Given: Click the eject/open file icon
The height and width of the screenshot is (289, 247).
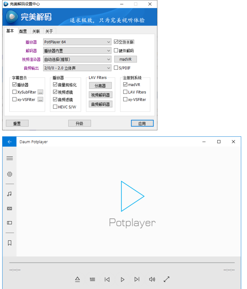Looking at the screenshot, I should click(77, 279).
